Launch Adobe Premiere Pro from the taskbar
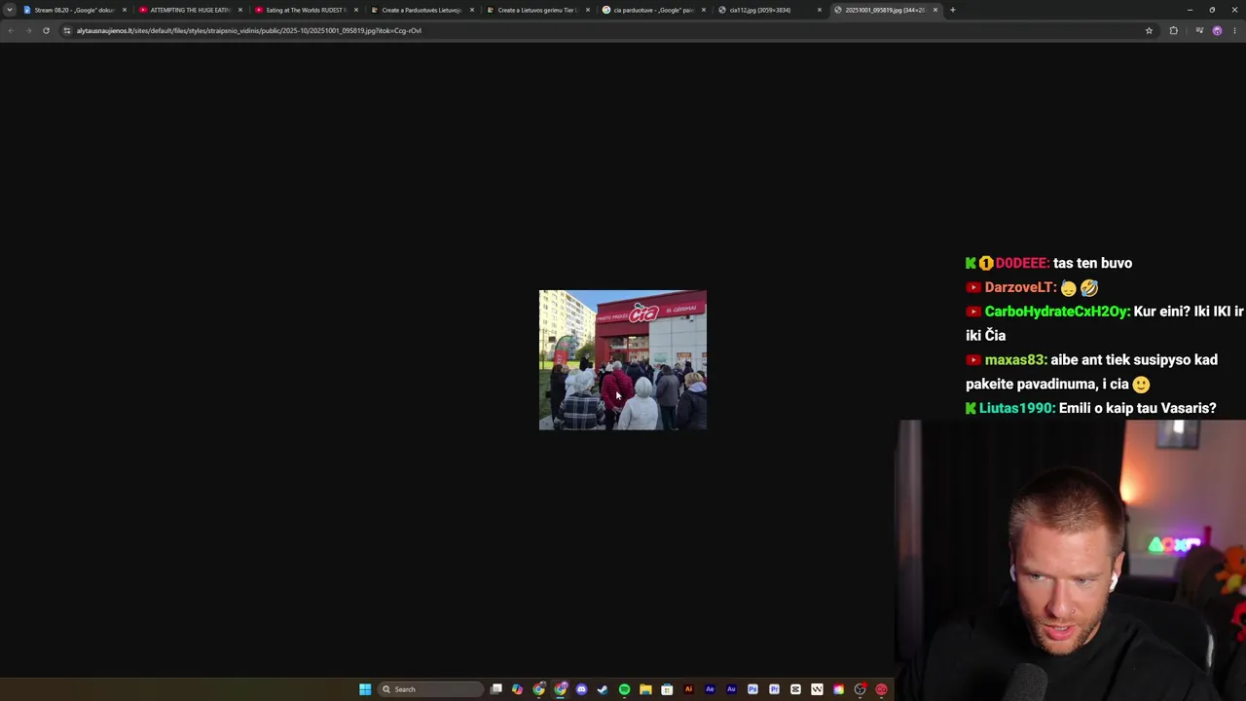Image resolution: width=1246 pixels, height=701 pixels. 774,689
